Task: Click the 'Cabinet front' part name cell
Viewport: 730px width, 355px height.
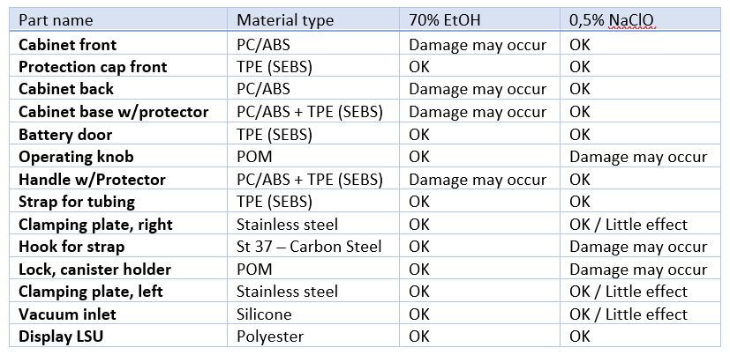Action: (x=67, y=44)
